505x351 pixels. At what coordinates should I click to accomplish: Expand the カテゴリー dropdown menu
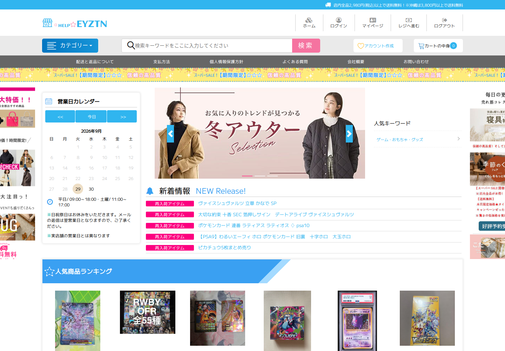tap(70, 46)
